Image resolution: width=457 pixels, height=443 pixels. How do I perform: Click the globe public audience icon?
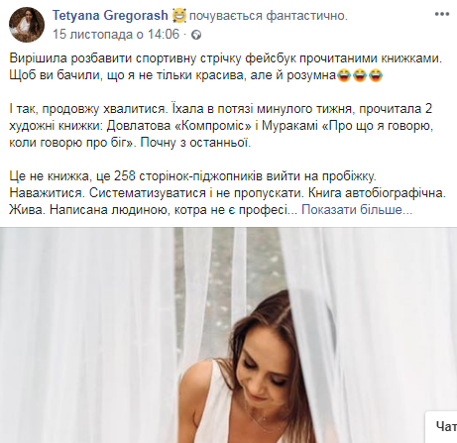[196, 35]
